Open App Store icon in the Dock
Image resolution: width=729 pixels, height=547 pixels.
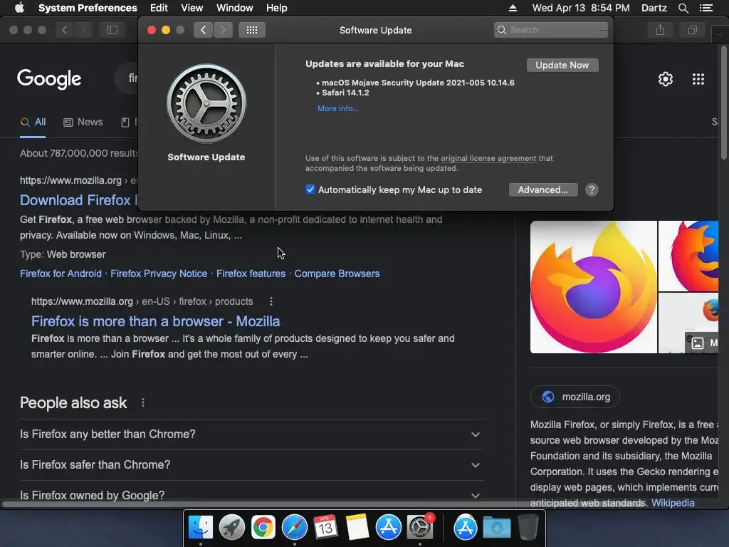pos(388,527)
